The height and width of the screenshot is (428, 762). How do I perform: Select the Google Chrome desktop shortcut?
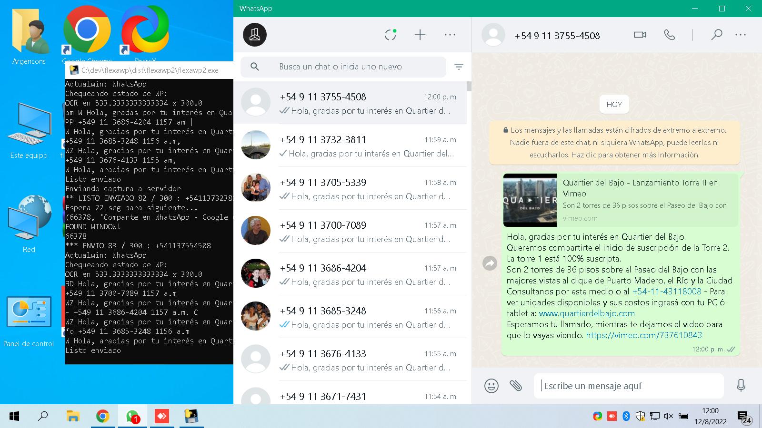click(87, 34)
